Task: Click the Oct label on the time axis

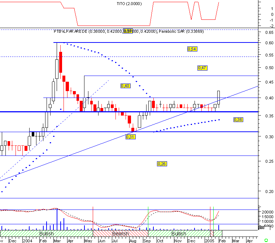Action: (160, 241)
